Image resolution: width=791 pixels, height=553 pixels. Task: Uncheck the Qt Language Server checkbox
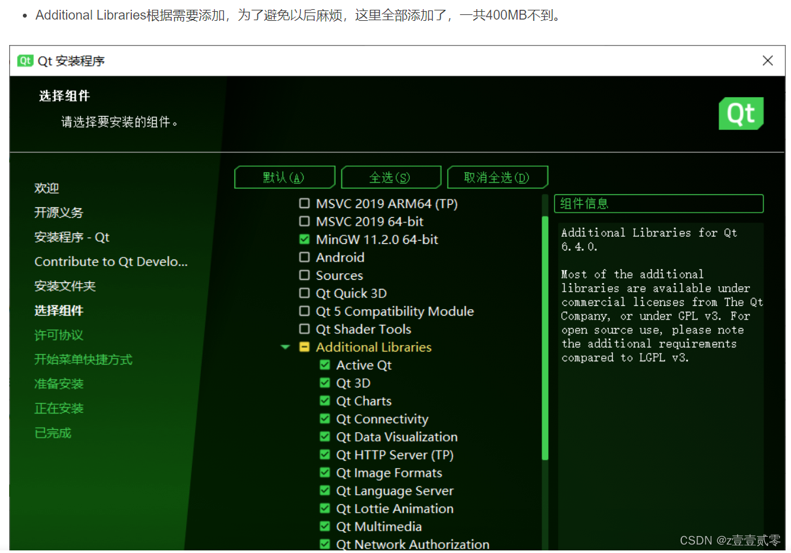coord(324,490)
